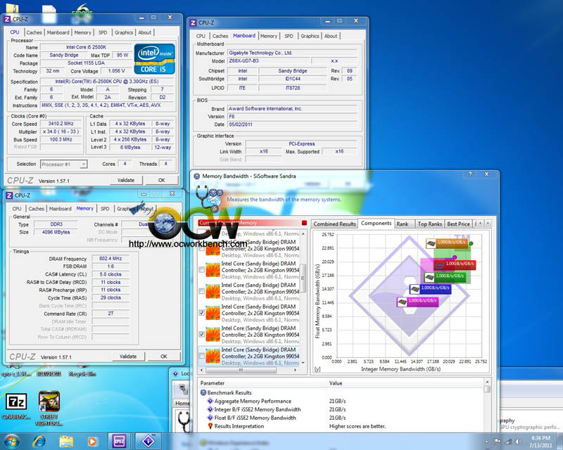The width and height of the screenshot is (563, 450).
Task: Open Windows Explorer from the taskbar
Action: point(66,442)
